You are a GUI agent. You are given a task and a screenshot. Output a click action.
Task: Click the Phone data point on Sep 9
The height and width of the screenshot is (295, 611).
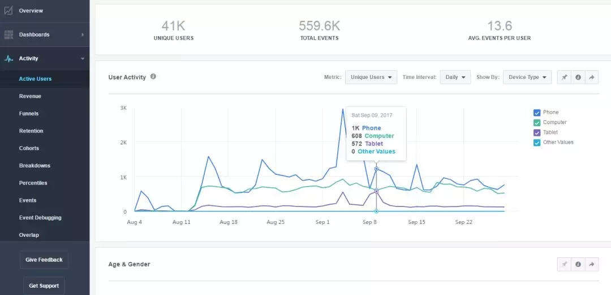[x=376, y=169]
